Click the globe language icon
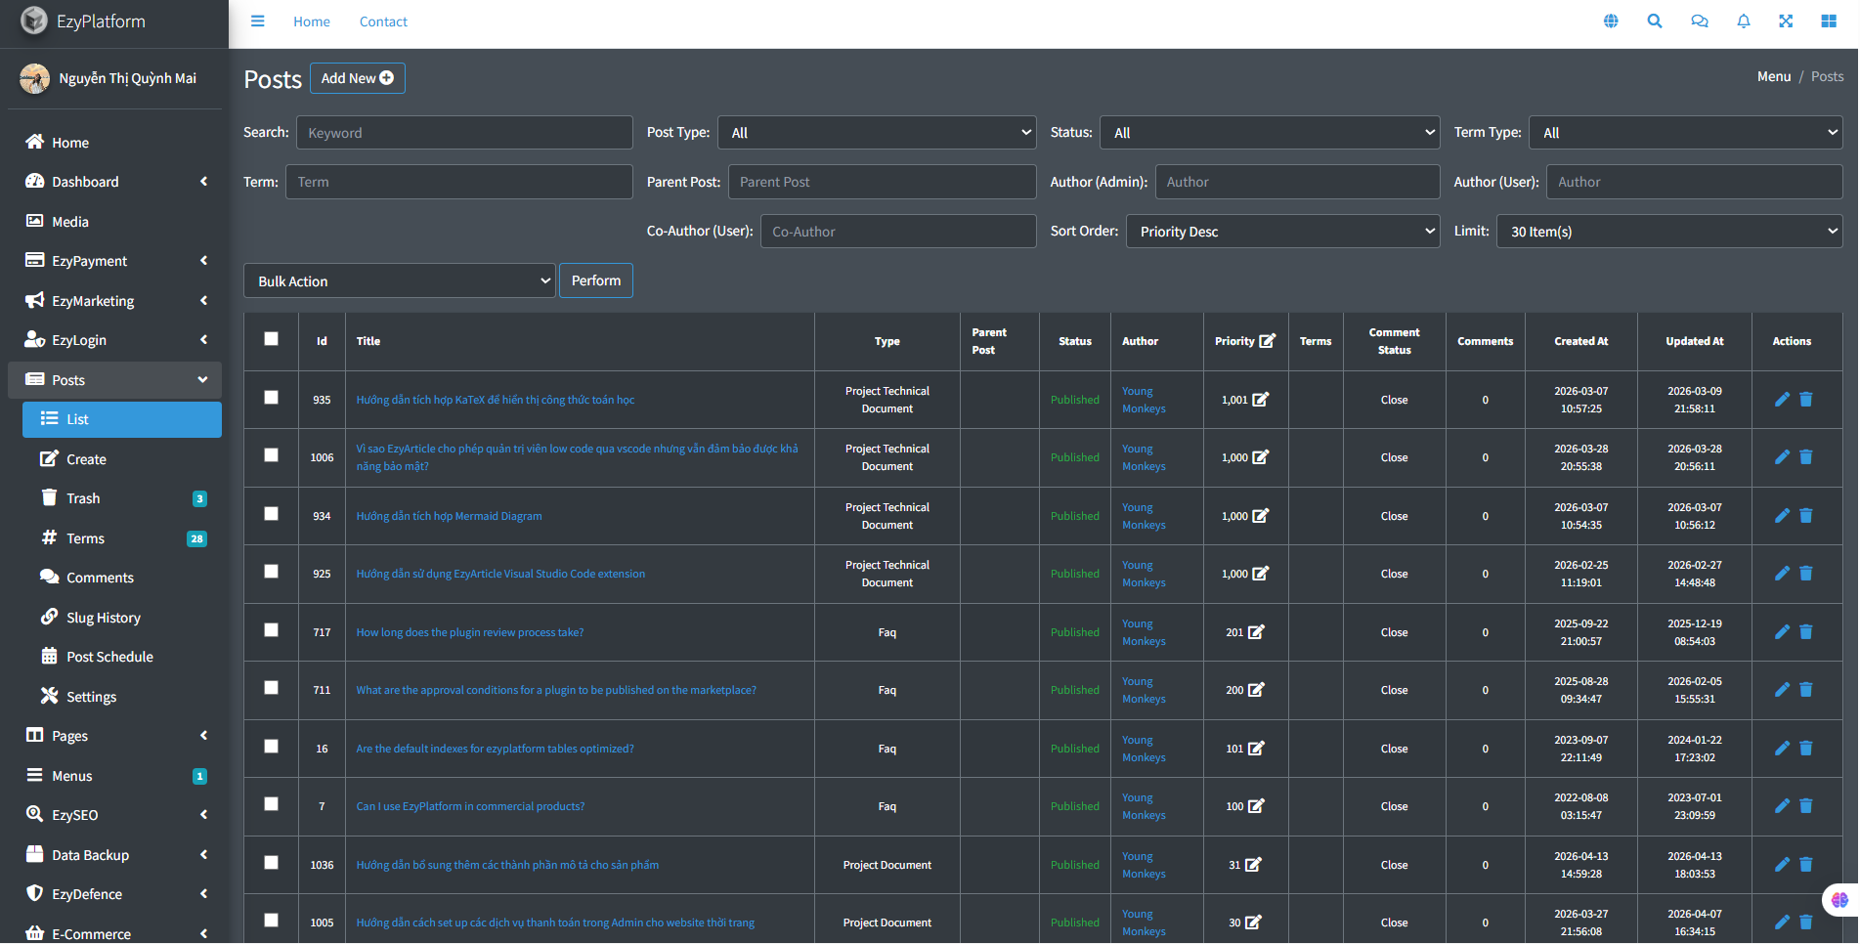 (1611, 21)
